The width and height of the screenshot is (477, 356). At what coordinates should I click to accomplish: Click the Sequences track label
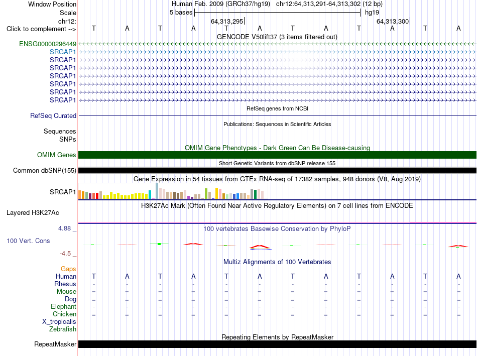click(60, 131)
